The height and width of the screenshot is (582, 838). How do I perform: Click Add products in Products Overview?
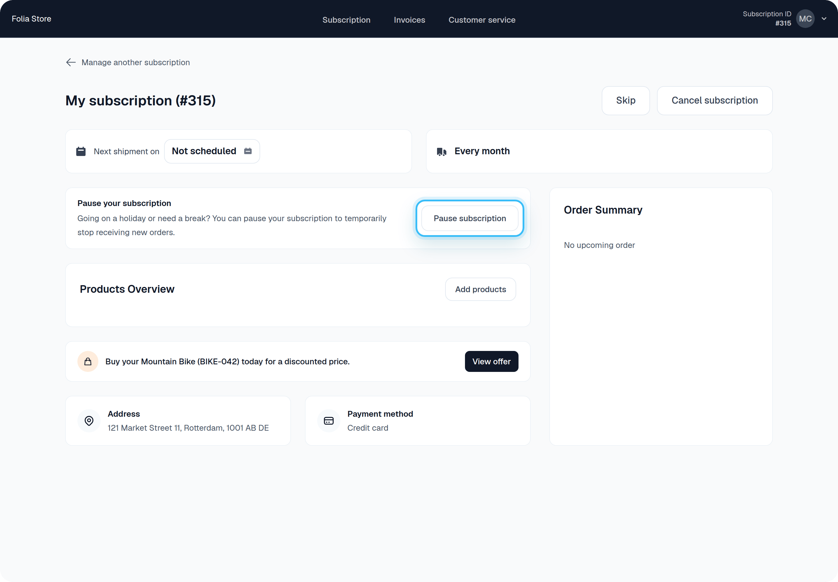click(481, 289)
